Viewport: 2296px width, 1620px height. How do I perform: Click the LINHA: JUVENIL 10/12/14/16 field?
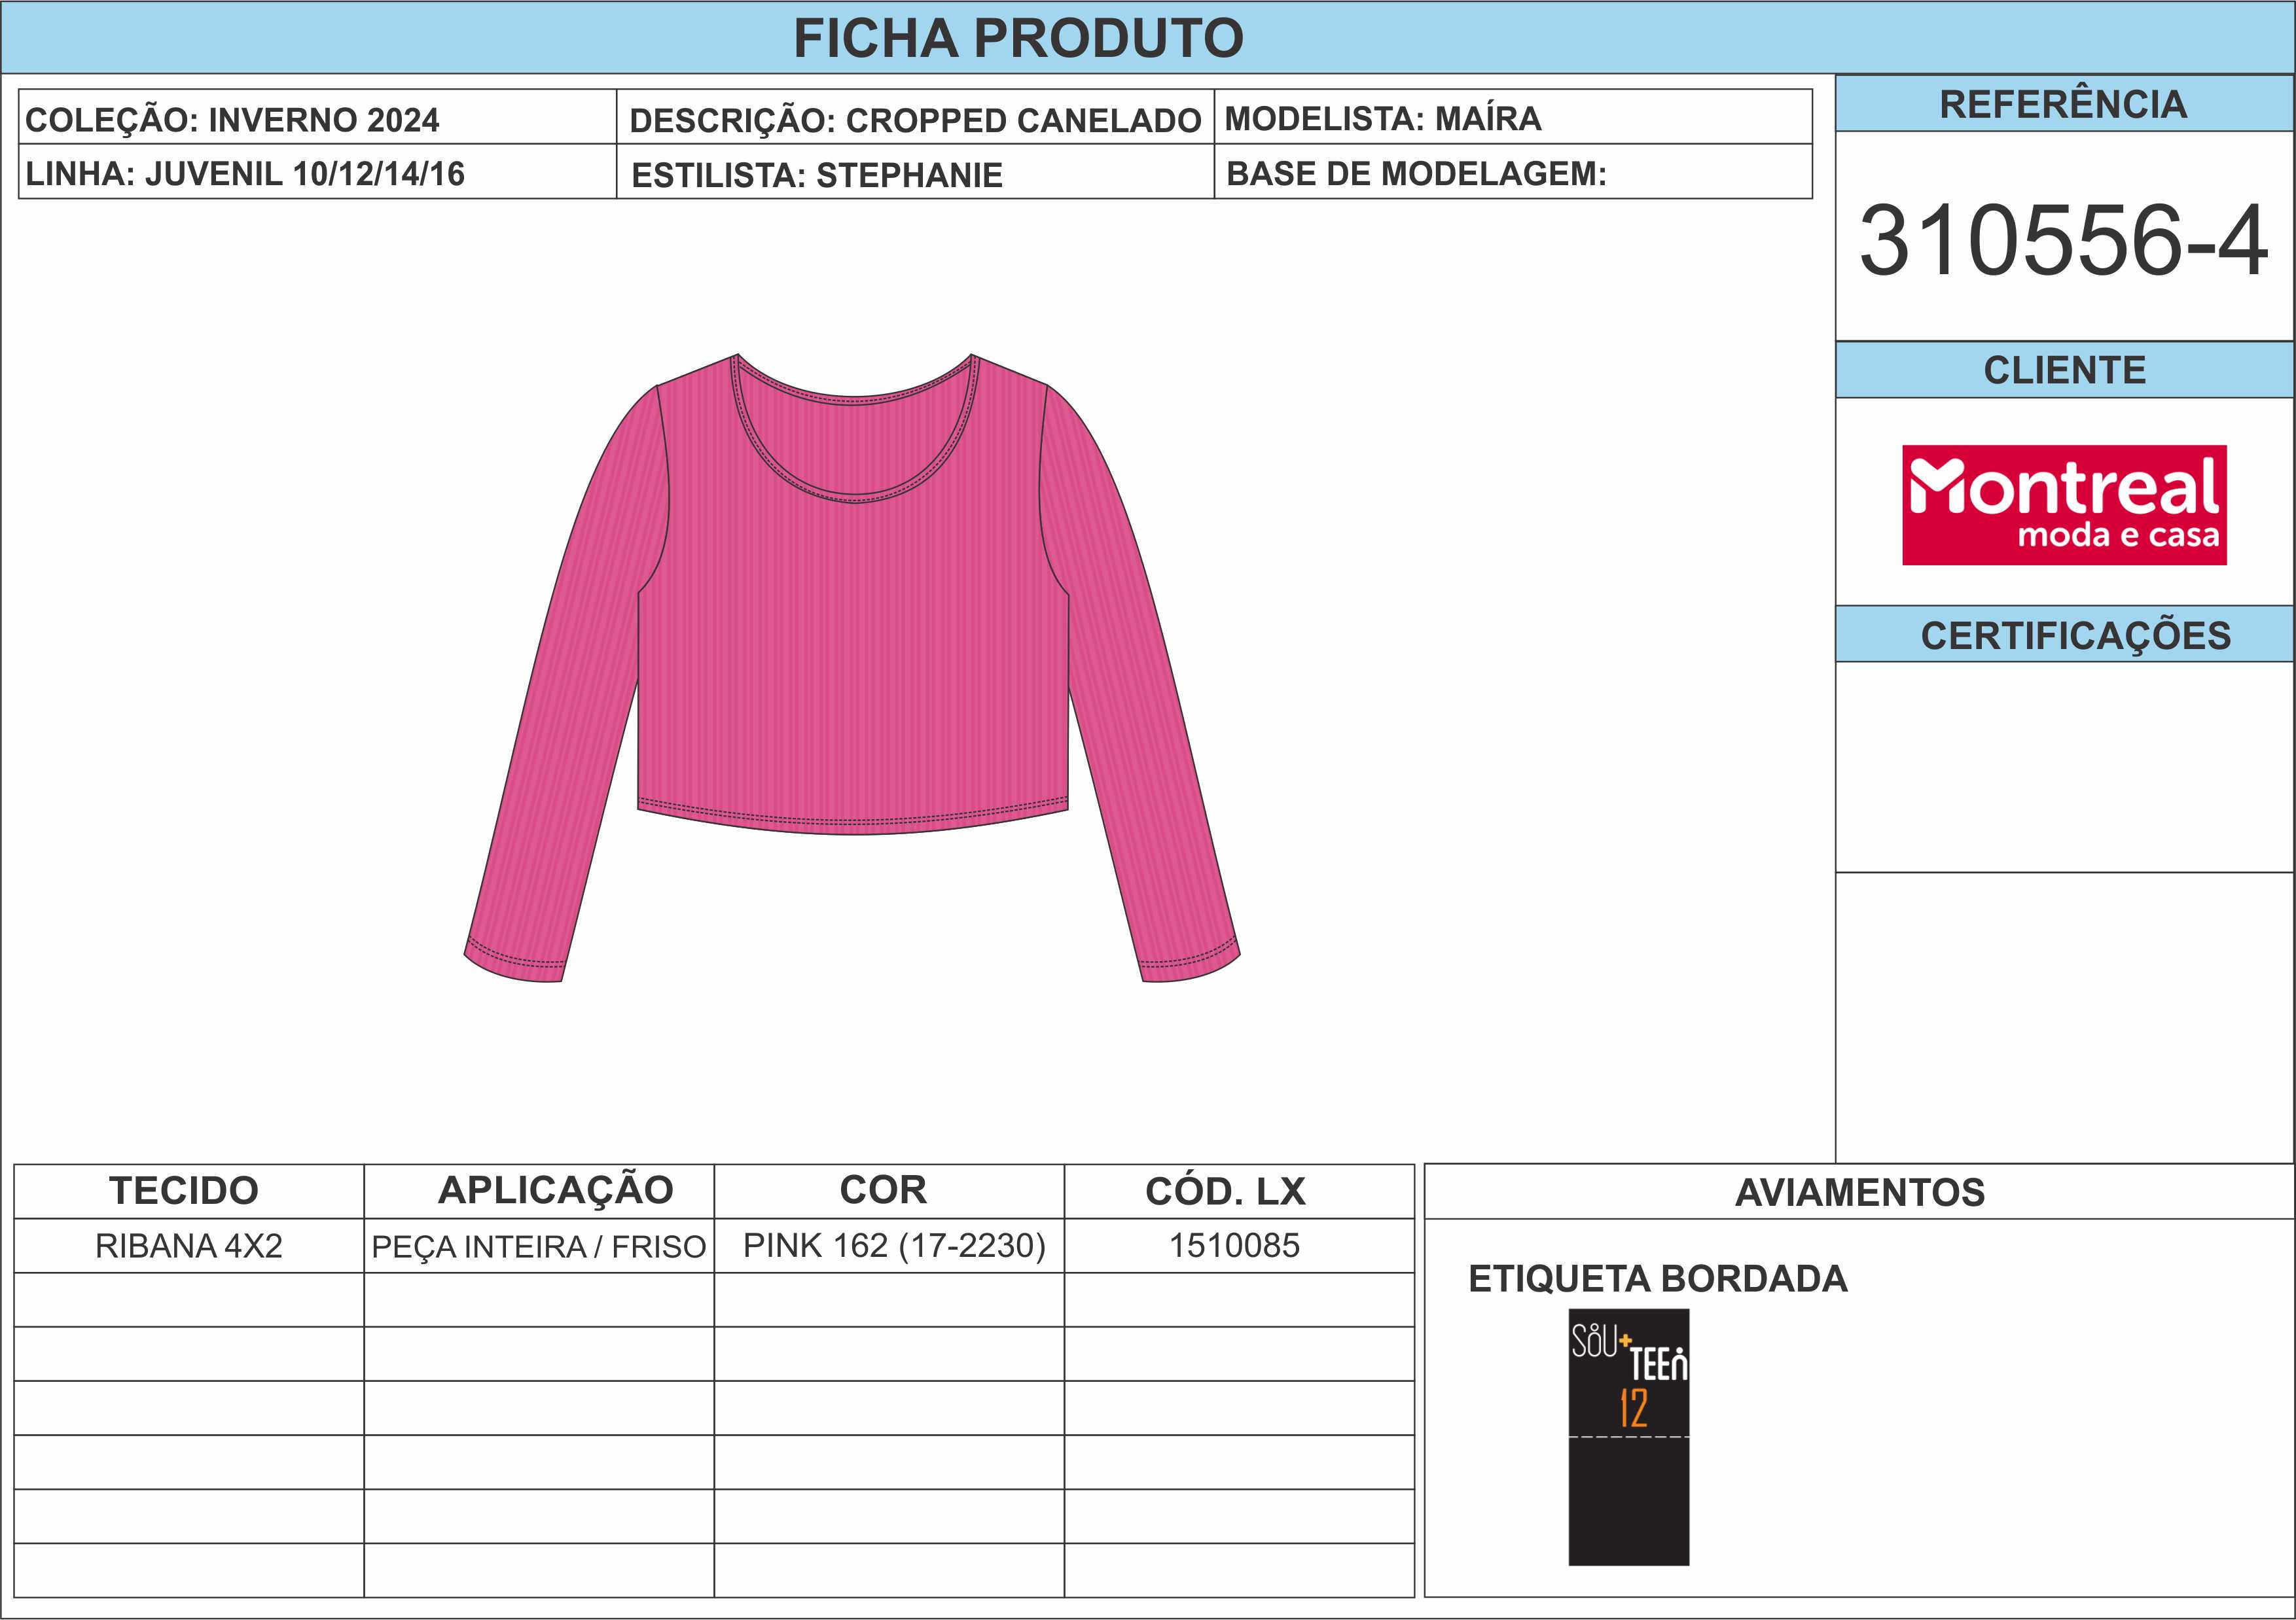click(x=318, y=172)
